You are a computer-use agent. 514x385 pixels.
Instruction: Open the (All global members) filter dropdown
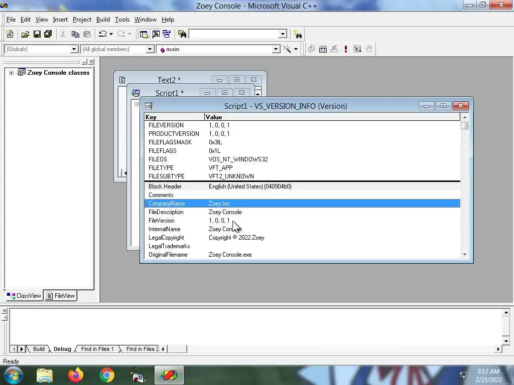pyautogui.click(x=150, y=49)
